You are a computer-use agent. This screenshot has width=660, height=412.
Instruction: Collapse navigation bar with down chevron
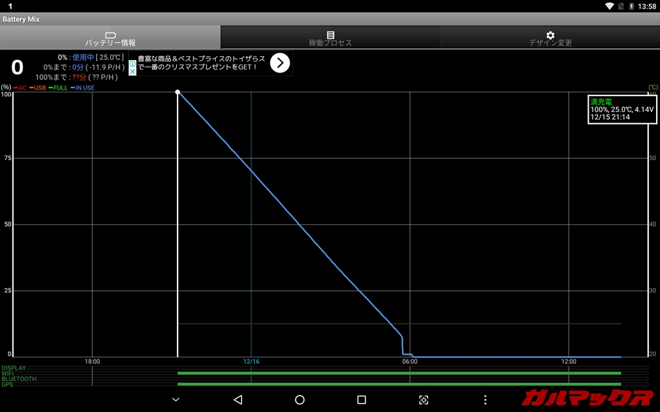coord(176,399)
